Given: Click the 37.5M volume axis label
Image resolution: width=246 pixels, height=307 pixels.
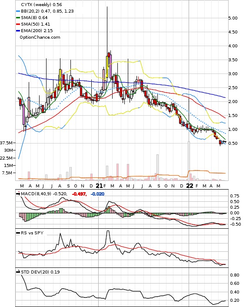Looking at the screenshot, I should 6,143.
